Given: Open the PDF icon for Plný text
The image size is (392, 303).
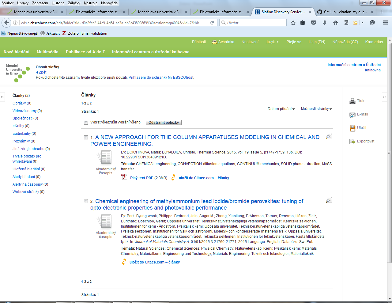Looking at the screenshot, I should (124, 177).
